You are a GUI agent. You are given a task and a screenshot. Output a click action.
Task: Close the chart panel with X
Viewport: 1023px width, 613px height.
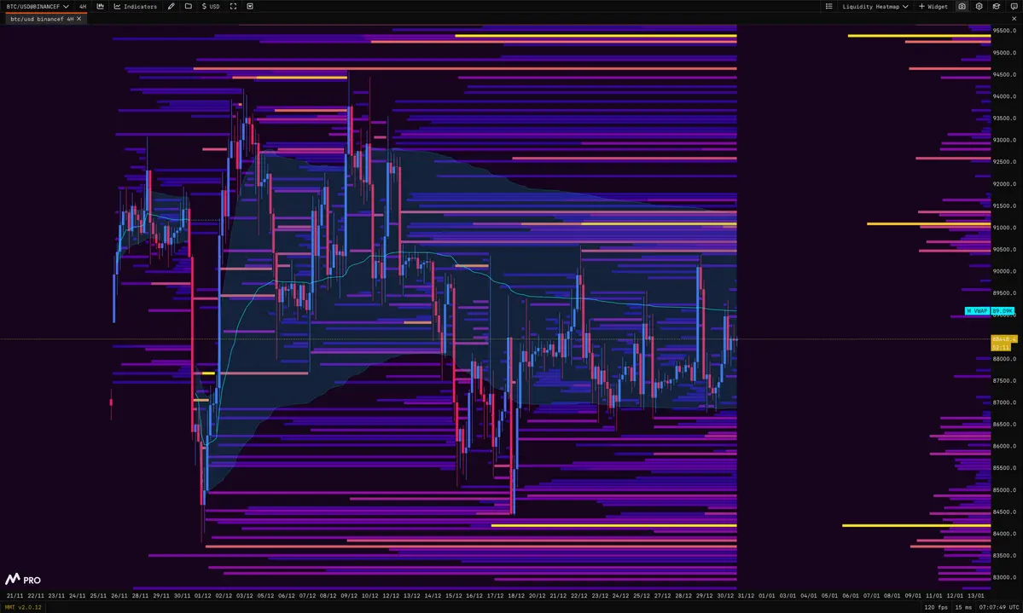point(1014,19)
